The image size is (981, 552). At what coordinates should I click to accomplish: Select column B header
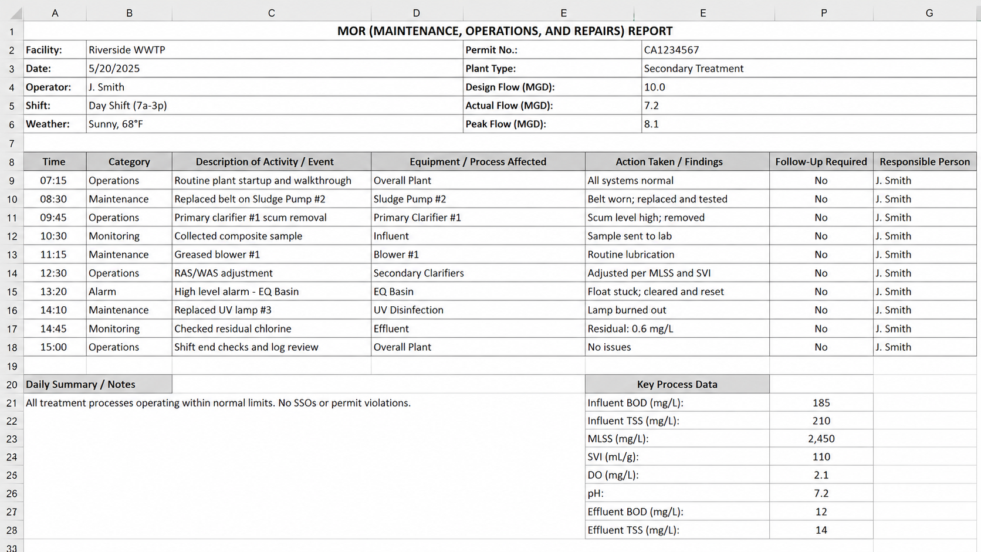(129, 13)
